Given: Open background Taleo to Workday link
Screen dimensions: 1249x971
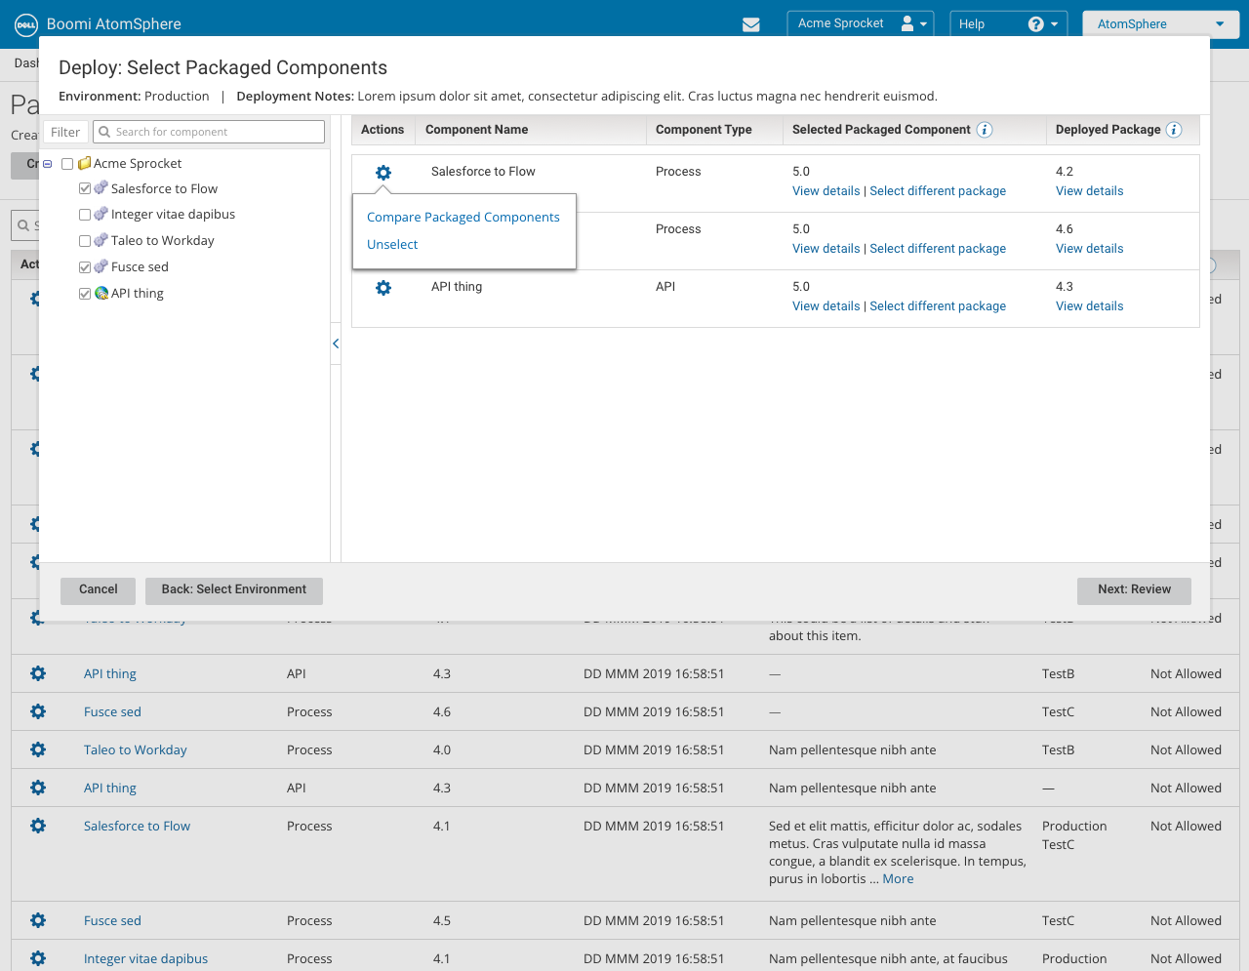Looking at the screenshot, I should pos(135,749).
